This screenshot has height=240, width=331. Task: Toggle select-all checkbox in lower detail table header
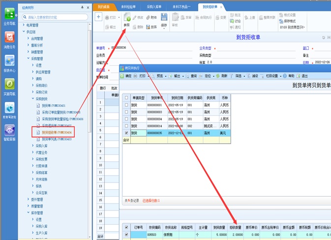point(126,227)
